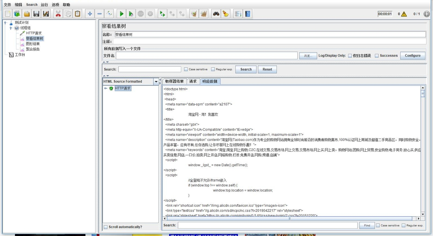The width and height of the screenshot is (433, 236).
Task: Open the 运行 menu
Action: click(44, 5)
